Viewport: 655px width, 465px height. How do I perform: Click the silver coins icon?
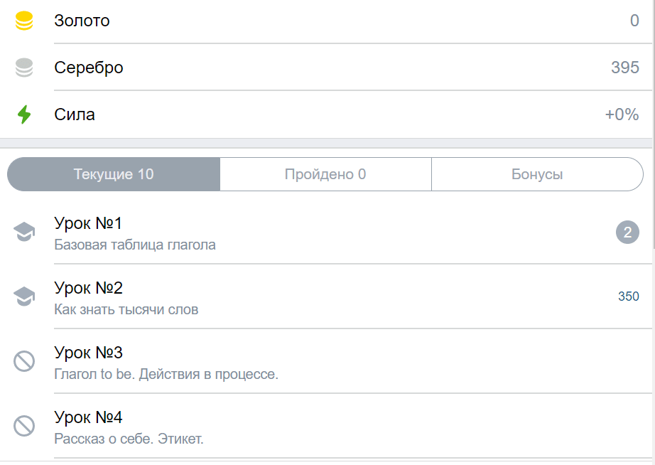coord(24,68)
